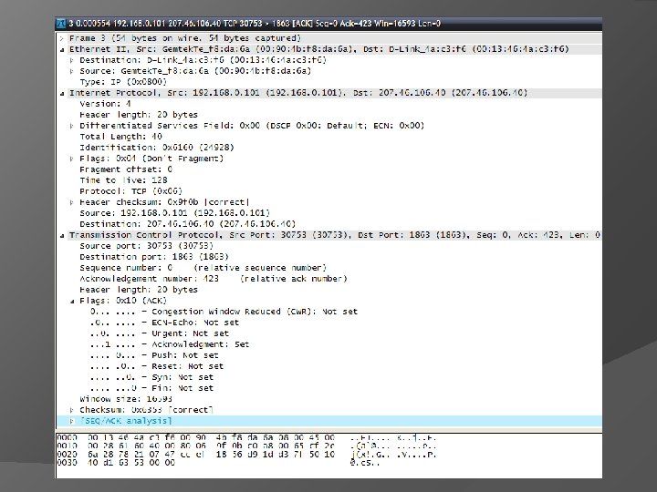This screenshot has height=492, width=657.
Task: Select the Protocol: TCP (0x06) line
Action: (x=131, y=191)
